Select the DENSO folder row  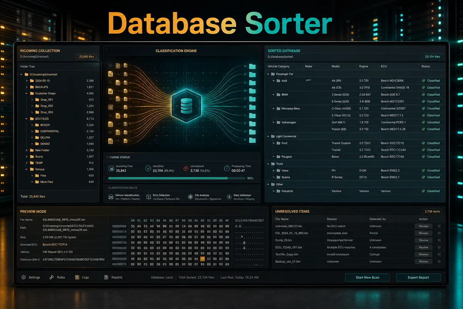pyautogui.click(x=63, y=144)
